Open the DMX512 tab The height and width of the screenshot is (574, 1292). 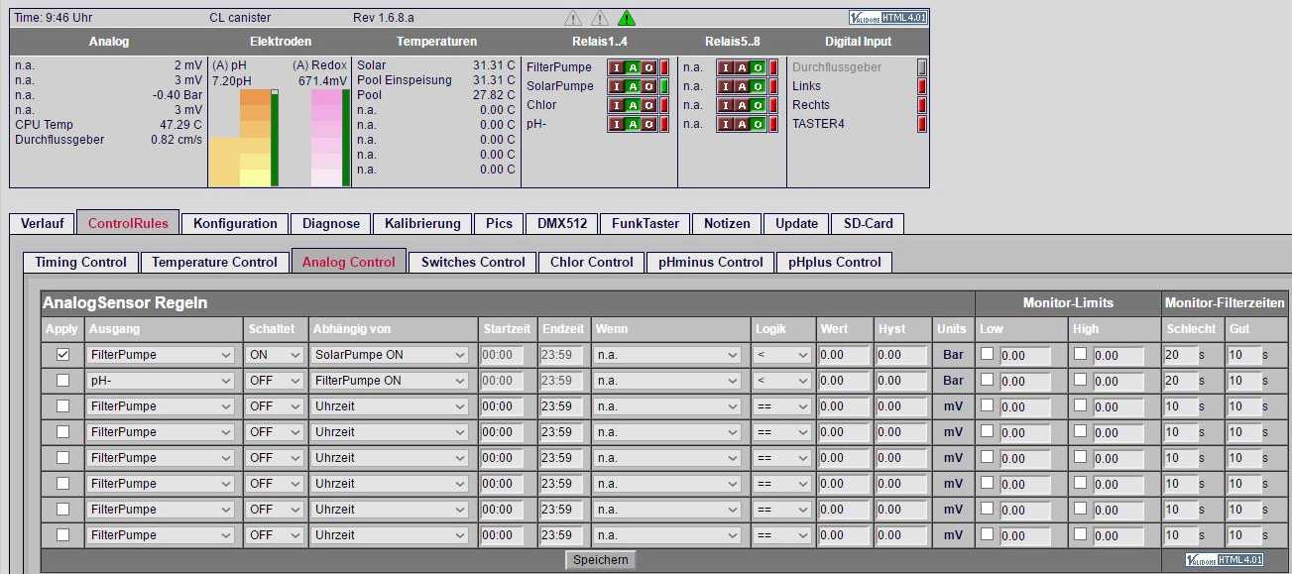pos(562,223)
